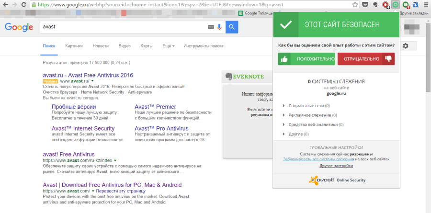
Task: Click 0 СИСТЕМ(Ы) СЛЕЖЕНИЯ heading
Action: tap(336, 81)
